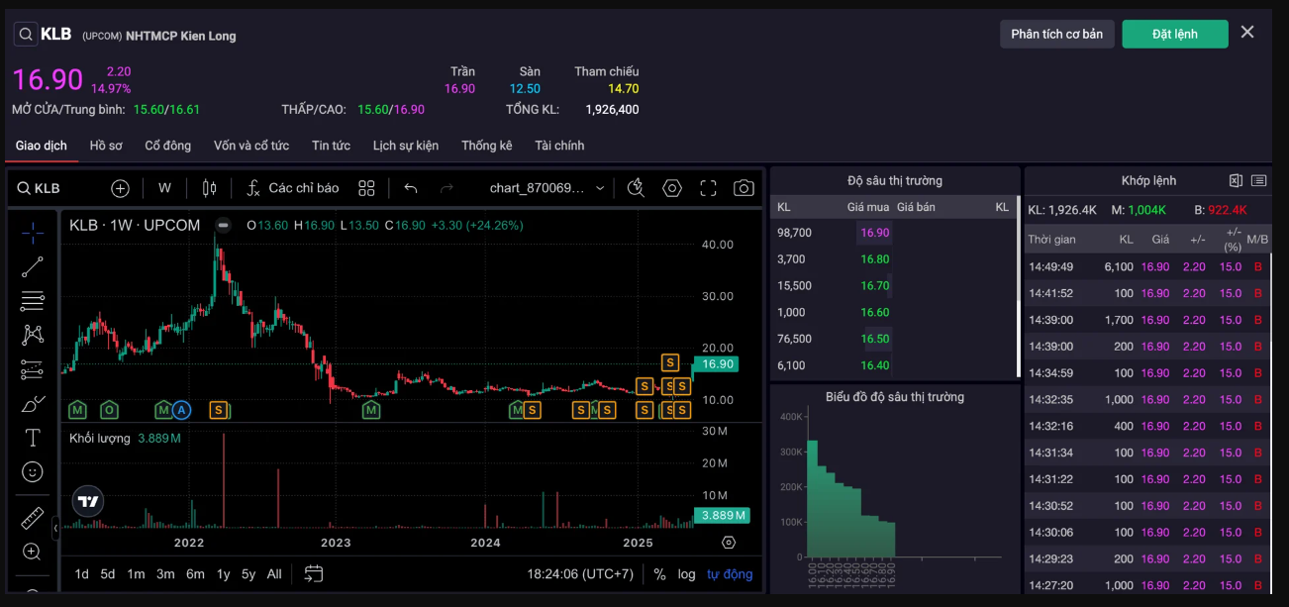Open the Thống kê tab
The height and width of the screenshot is (607, 1289).
click(487, 146)
